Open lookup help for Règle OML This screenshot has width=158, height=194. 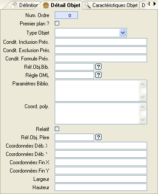coord(98,75)
